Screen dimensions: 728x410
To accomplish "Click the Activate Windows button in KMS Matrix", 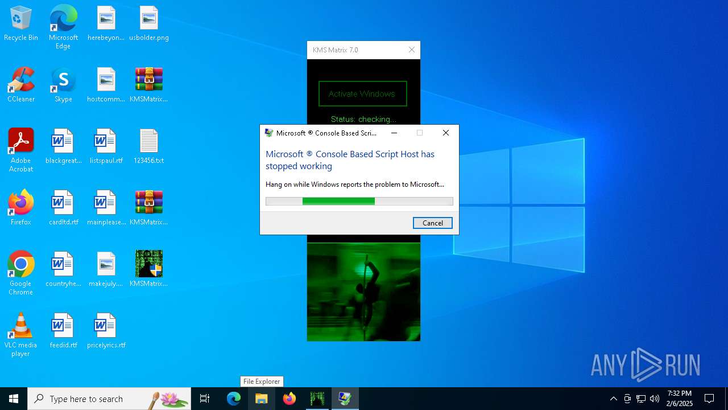I will click(362, 94).
